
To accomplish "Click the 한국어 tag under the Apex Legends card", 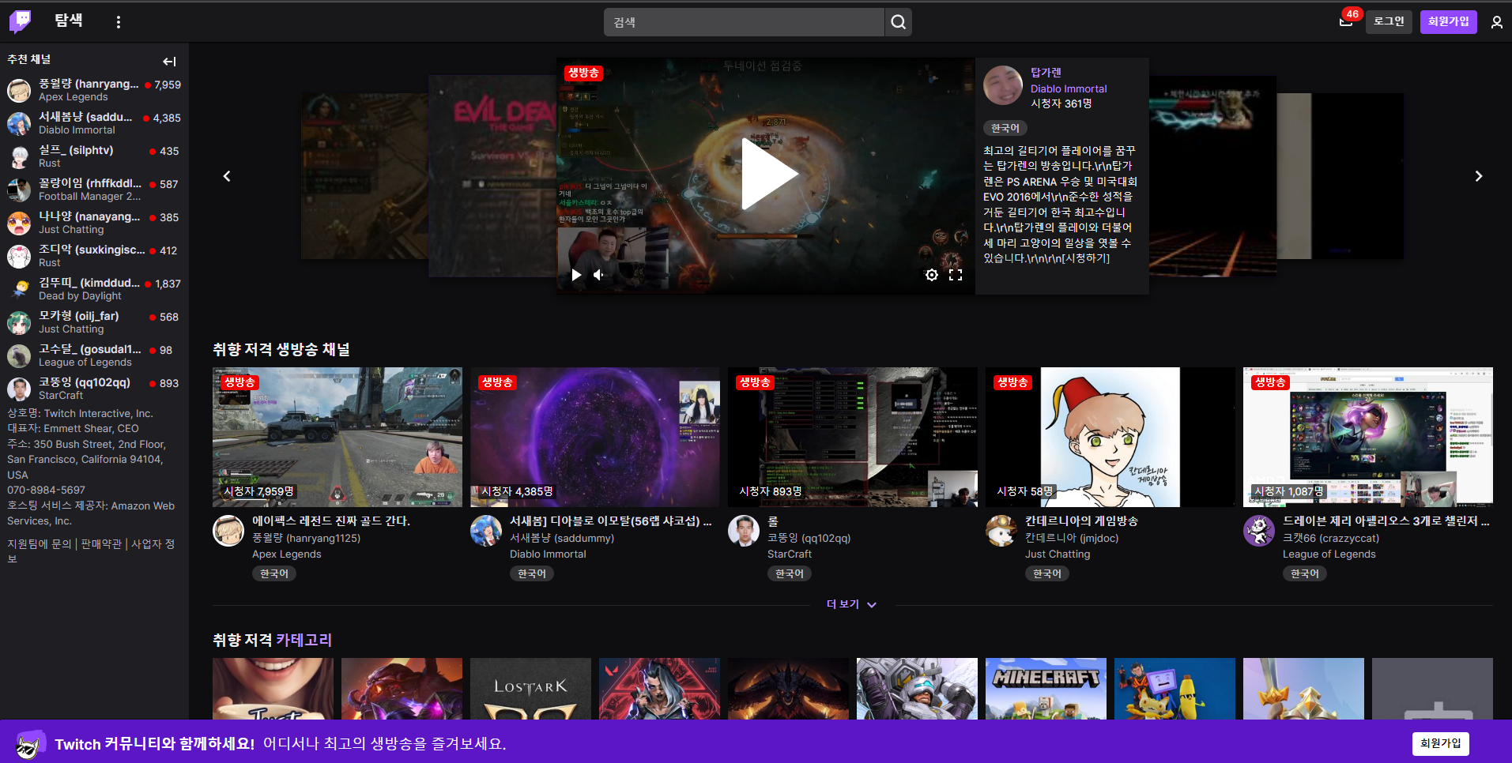I will (x=275, y=574).
